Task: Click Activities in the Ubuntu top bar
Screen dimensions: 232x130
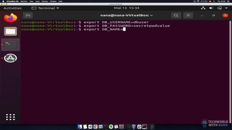Action: tap(13, 8)
